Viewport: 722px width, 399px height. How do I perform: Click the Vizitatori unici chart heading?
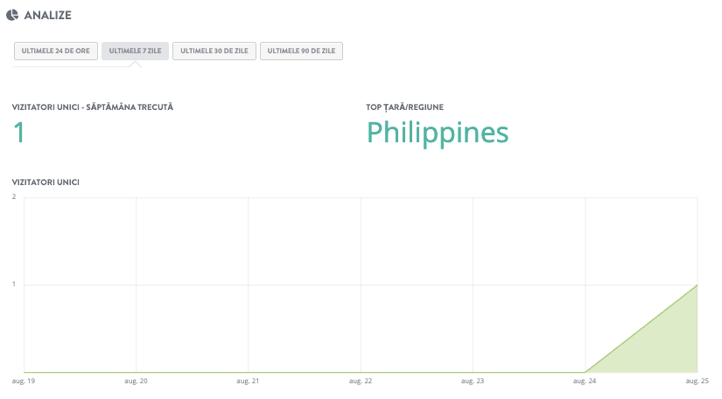[46, 182]
